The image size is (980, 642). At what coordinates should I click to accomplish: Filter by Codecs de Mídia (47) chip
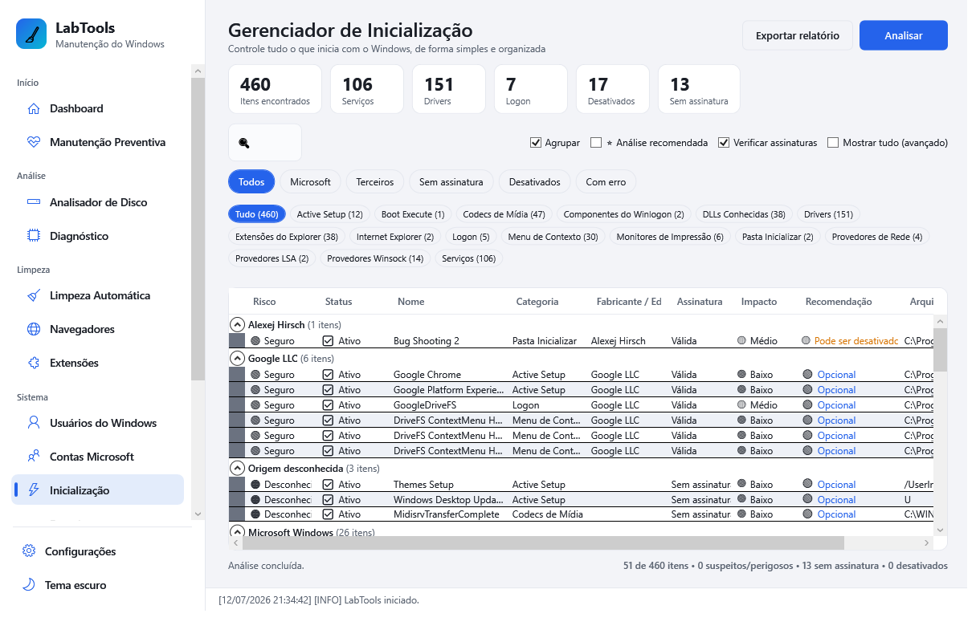pyautogui.click(x=504, y=214)
